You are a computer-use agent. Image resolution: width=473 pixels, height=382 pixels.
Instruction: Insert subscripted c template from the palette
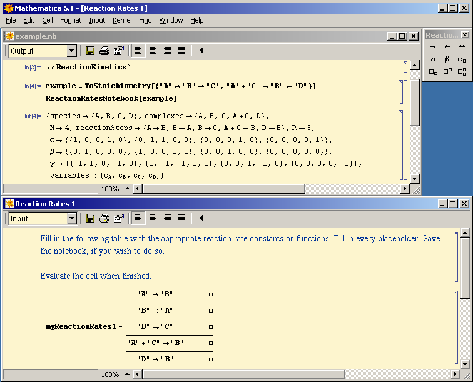pyautogui.click(x=462, y=59)
